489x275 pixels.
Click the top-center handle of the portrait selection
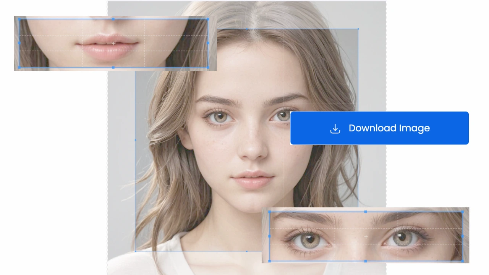click(247, 30)
